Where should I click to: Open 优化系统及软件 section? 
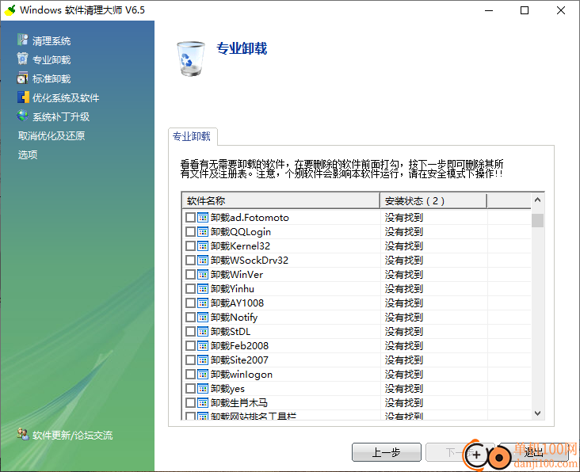66,98
